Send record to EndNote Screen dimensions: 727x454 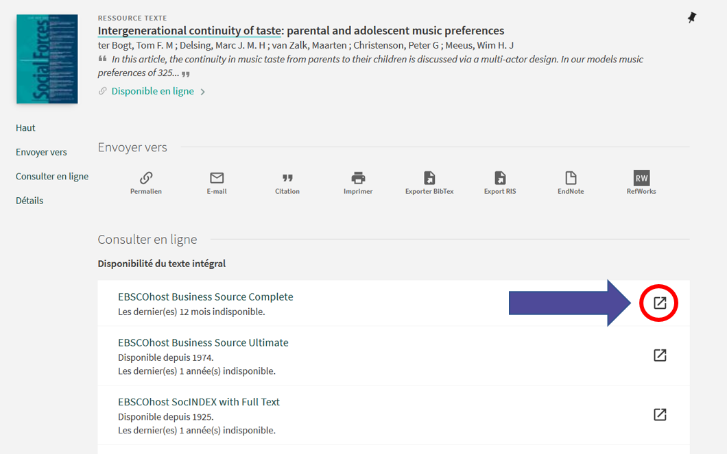coord(571,178)
